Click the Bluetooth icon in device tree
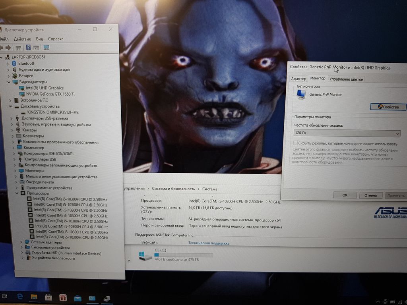The height and width of the screenshot is (305, 407). pos(14,64)
